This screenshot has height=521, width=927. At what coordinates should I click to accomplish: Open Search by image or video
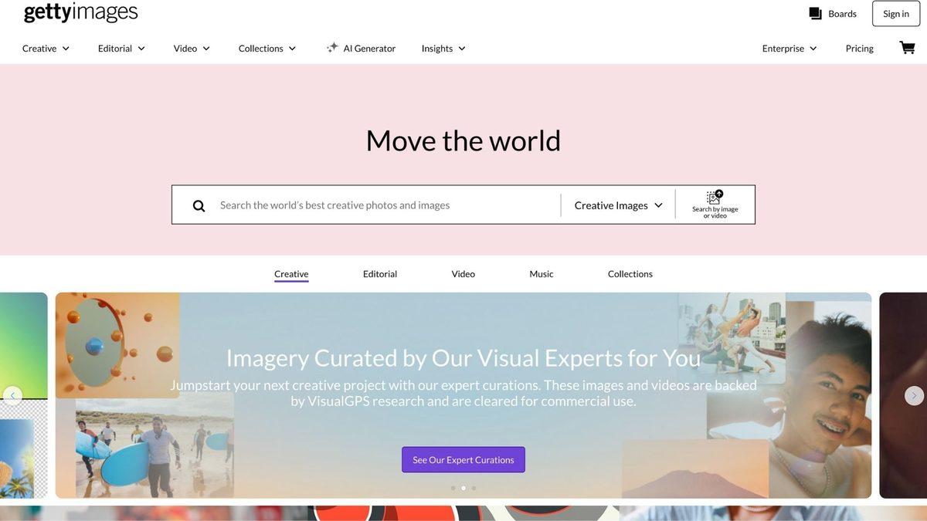tap(715, 205)
